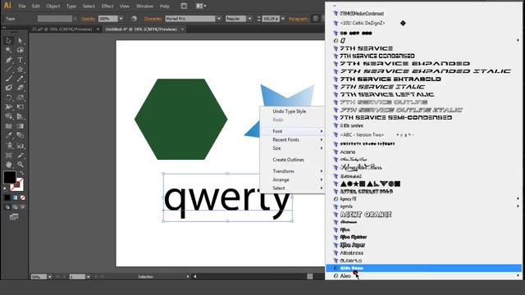Open the Effect menu

click(107, 6)
